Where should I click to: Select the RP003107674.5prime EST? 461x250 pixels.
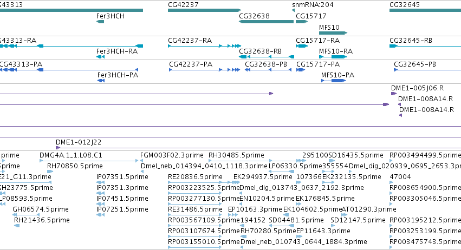[x=194, y=236]
